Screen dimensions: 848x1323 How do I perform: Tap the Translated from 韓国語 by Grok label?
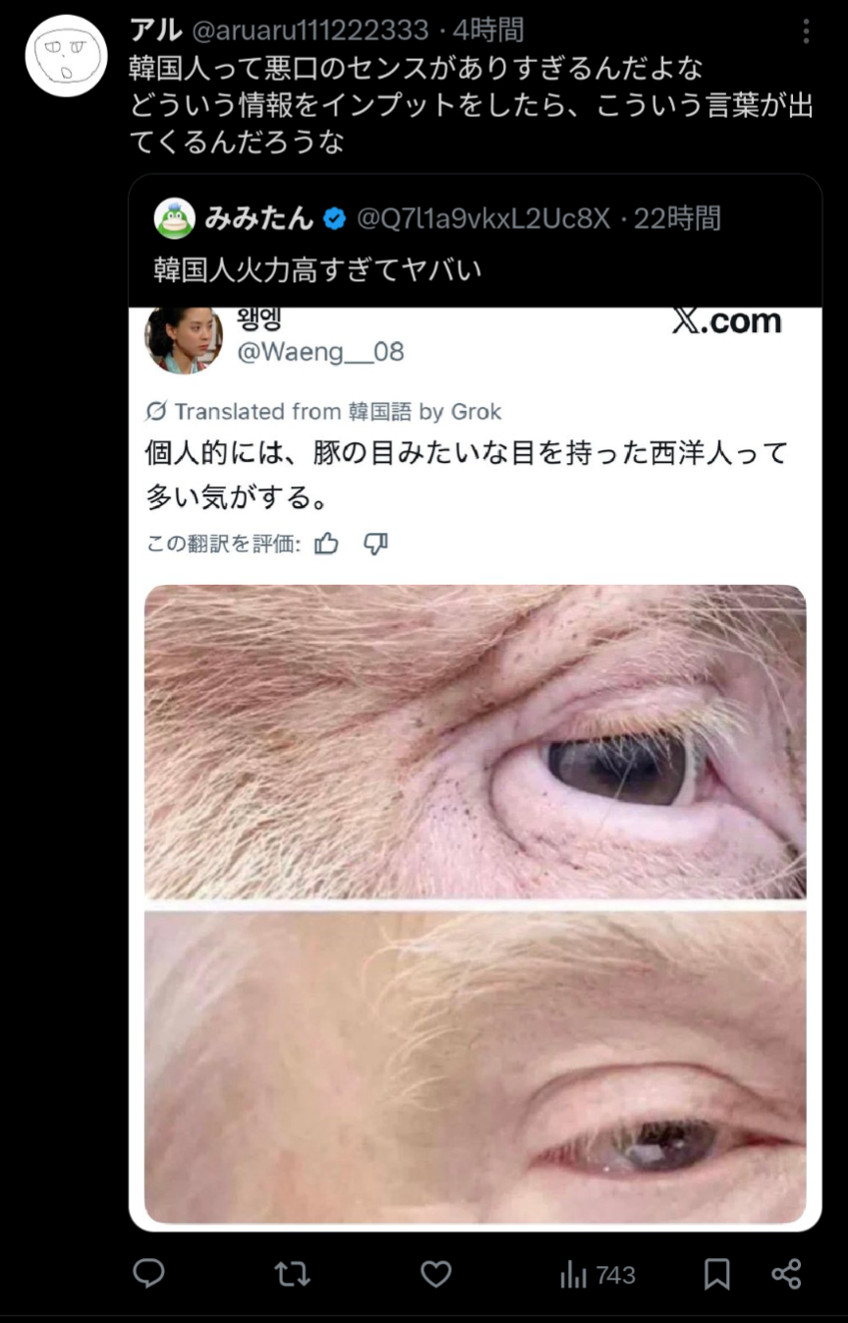(x=323, y=411)
